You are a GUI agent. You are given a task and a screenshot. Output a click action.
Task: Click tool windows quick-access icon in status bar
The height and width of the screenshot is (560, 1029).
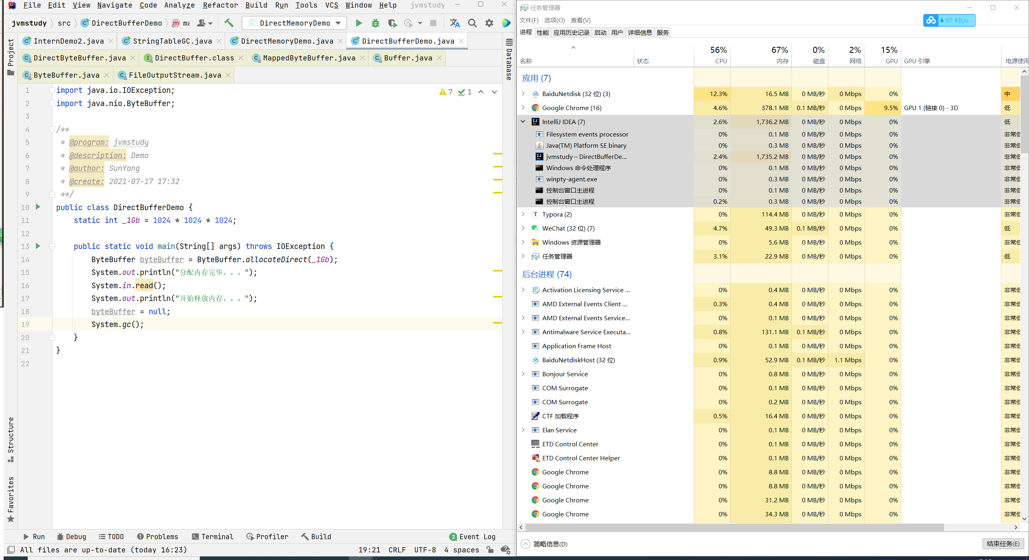pyautogui.click(x=11, y=550)
